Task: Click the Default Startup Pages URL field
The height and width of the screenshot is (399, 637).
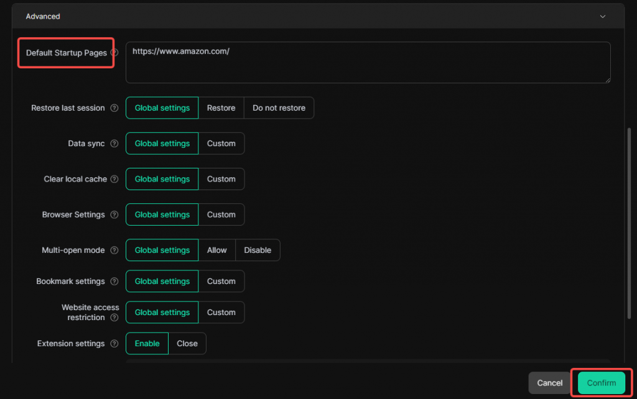Action: click(x=368, y=62)
